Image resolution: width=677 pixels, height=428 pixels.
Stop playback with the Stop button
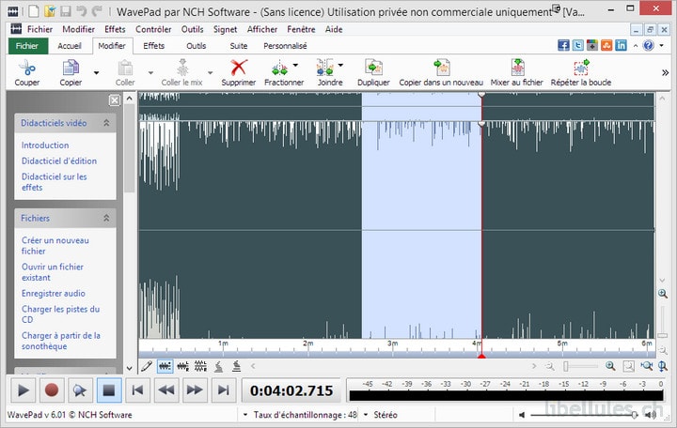109,390
